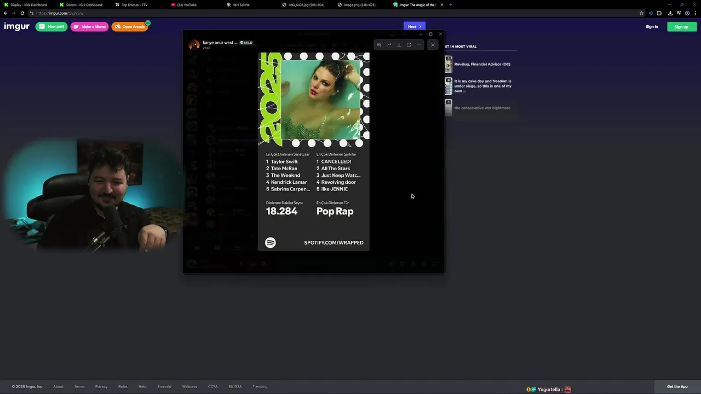Screen dimensions: 701x394
Task: Click CANCELLED! in top songs list
Action: coord(336,161)
